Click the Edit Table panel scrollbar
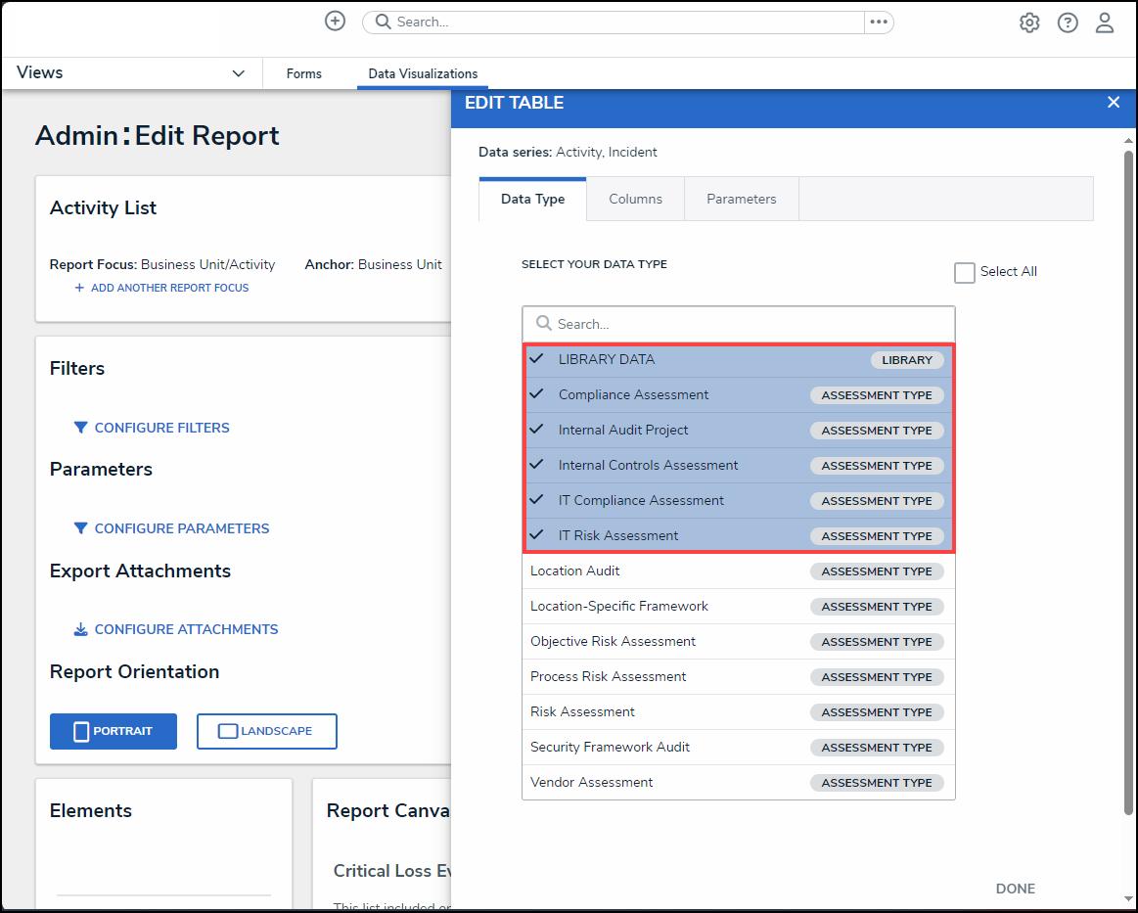 click(1128, 479)
